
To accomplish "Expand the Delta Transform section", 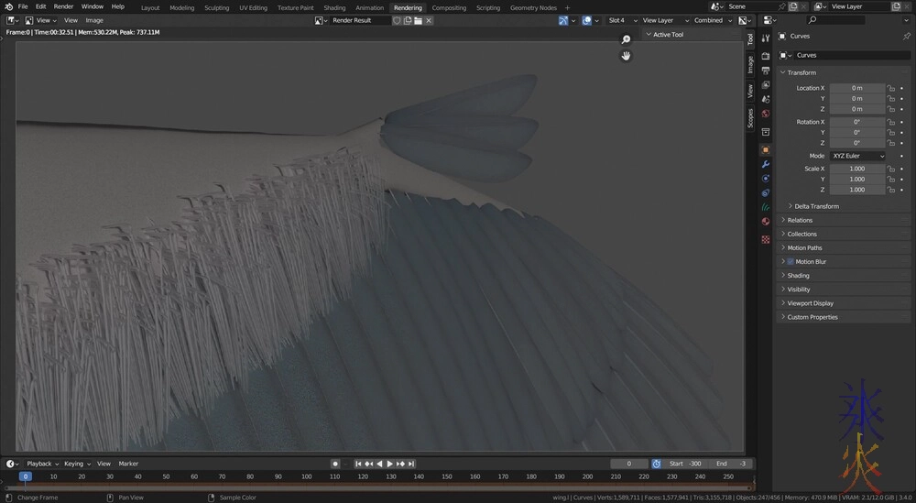I will click(x=815, y=206).
